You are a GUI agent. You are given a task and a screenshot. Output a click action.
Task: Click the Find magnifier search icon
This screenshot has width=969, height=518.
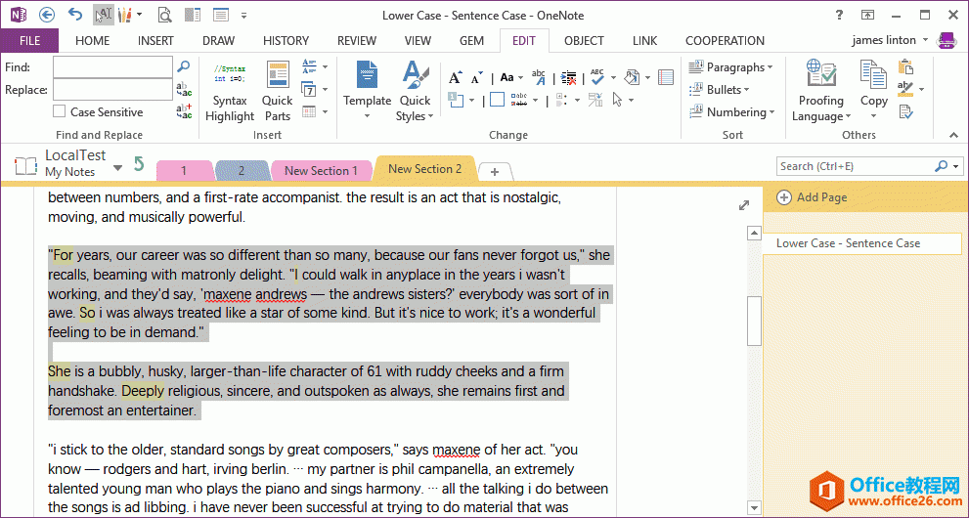183,66
